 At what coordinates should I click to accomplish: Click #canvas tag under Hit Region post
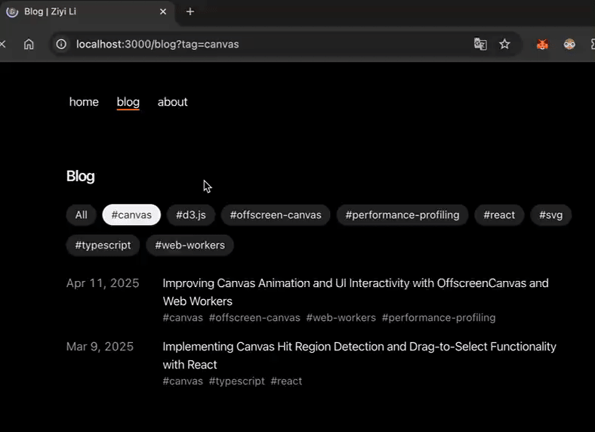pos(183,381)
